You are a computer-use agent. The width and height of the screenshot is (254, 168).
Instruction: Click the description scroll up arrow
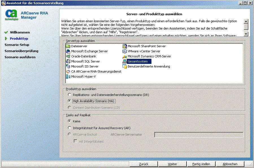(x=246, y=21)
